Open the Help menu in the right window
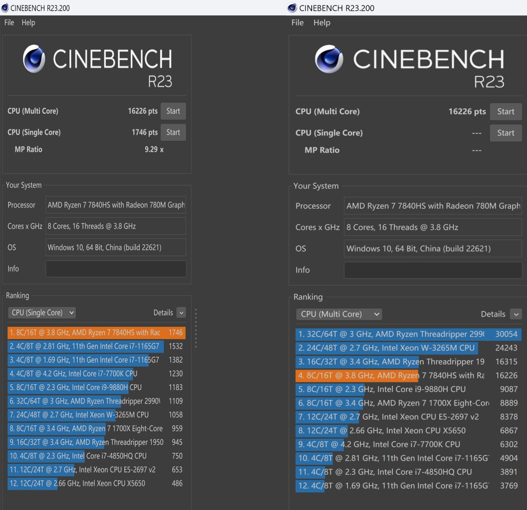The height and width of the screenshot is (510, 527). coord(322,23)
